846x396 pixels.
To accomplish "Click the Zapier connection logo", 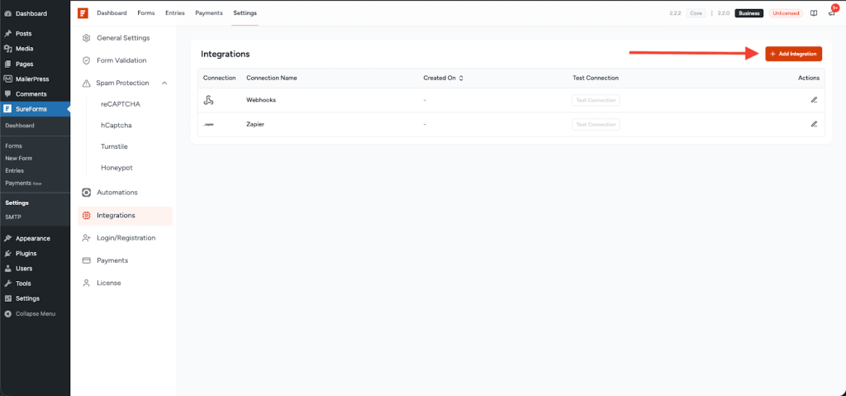I will (x=209, y=124).
